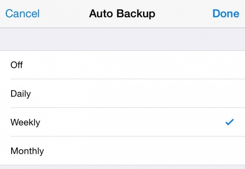Viewport: 245px width, 169px height.
Task: Select the Off backup option
Action: pyautogui.click(x=123, y=65)
